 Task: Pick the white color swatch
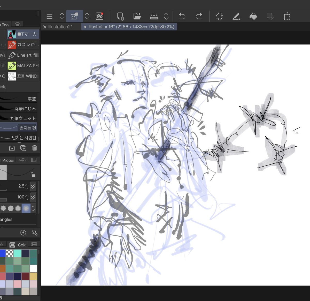click(33, 269)
